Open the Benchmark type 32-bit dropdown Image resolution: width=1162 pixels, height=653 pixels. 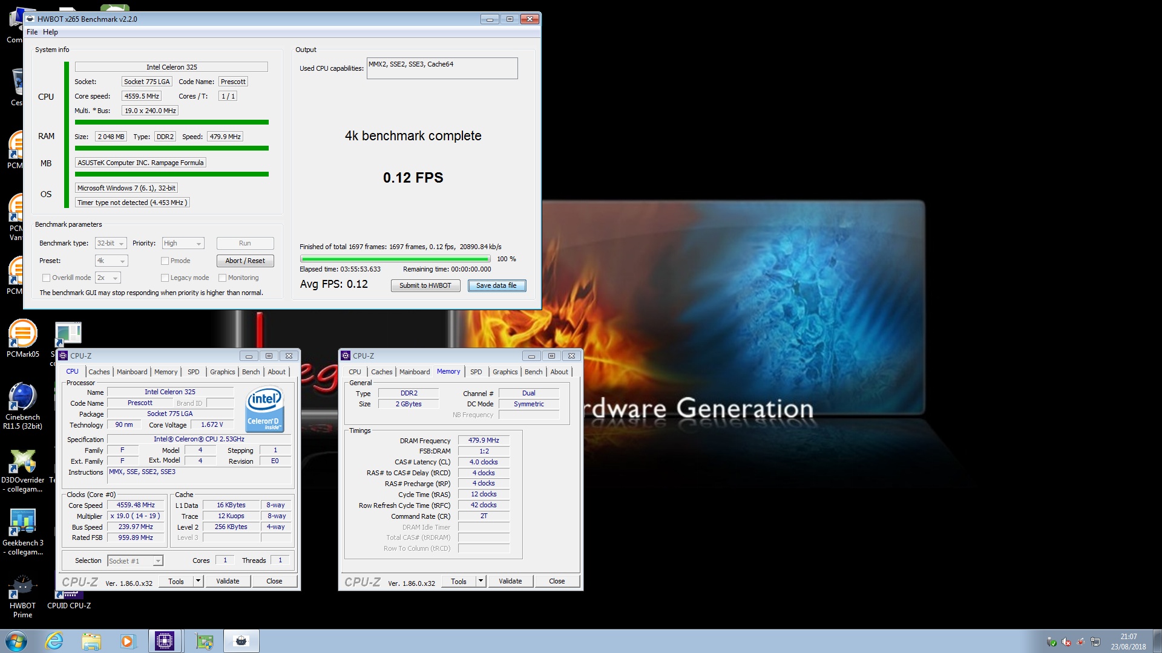tap(111, 243)
